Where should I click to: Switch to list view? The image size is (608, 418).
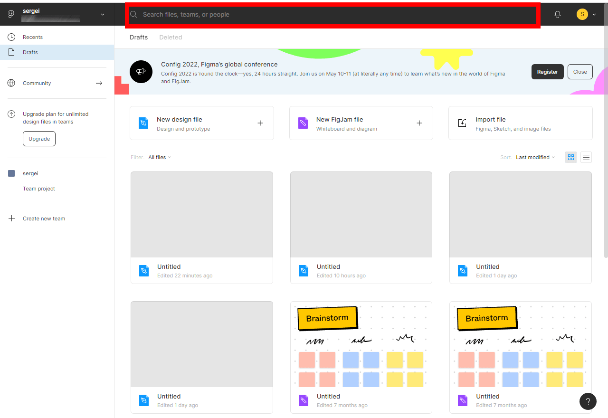(586, 157)
